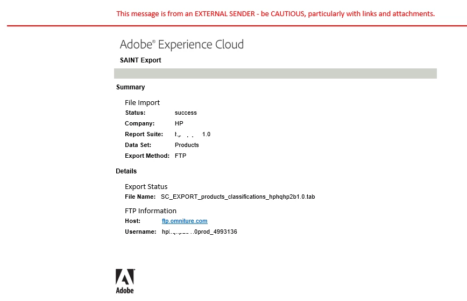Select the status value 'success'
Image resolution: width=467 pixels, height=301 pixels.
pos(186,113)
